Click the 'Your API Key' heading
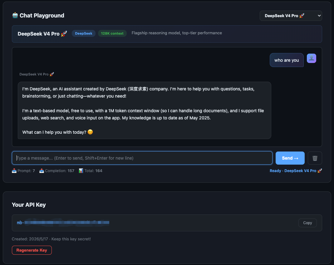Image resolution: width=334 pixels, height=265 pixels. pos(29,205)
